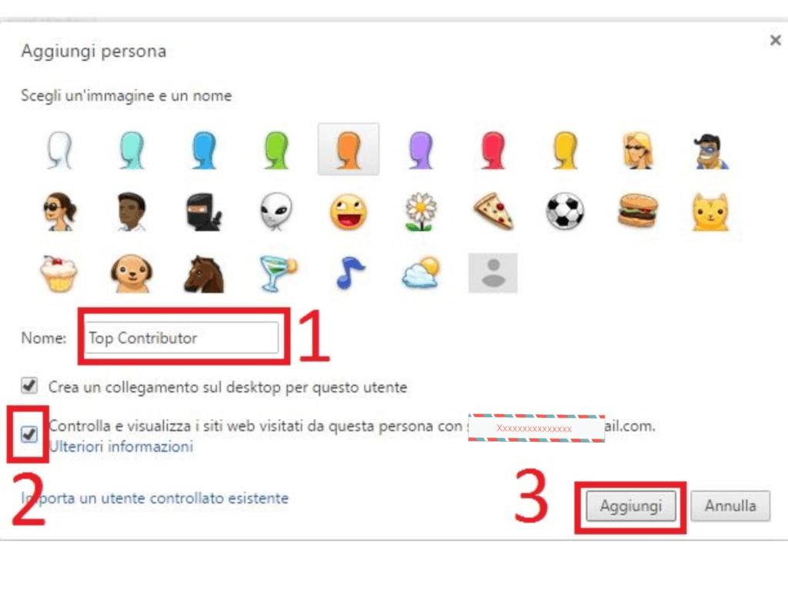Toggle desktop shortcut creation checkbox

29,386
